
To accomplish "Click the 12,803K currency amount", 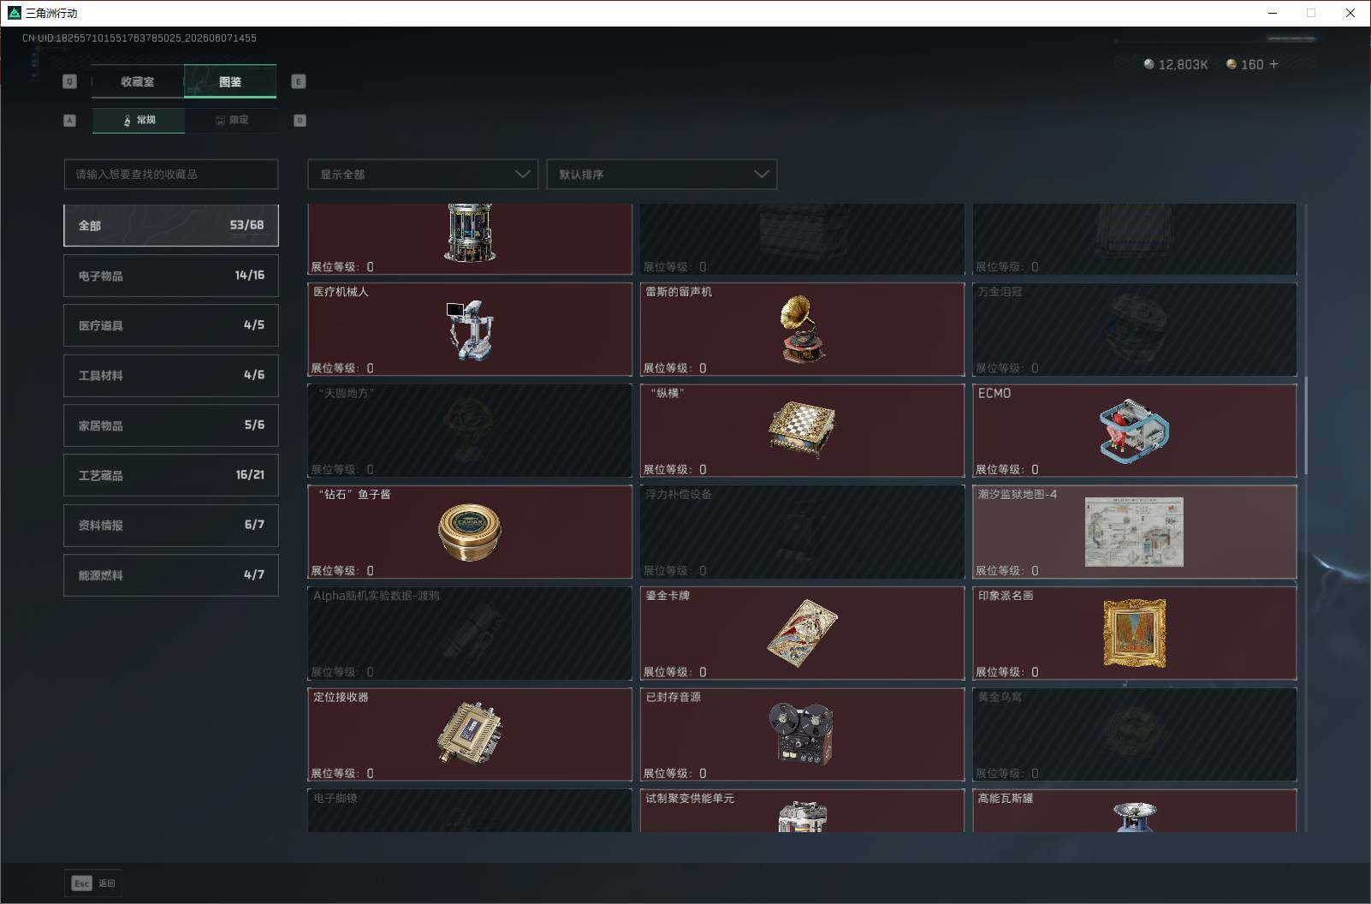I will click(1183, 64).
